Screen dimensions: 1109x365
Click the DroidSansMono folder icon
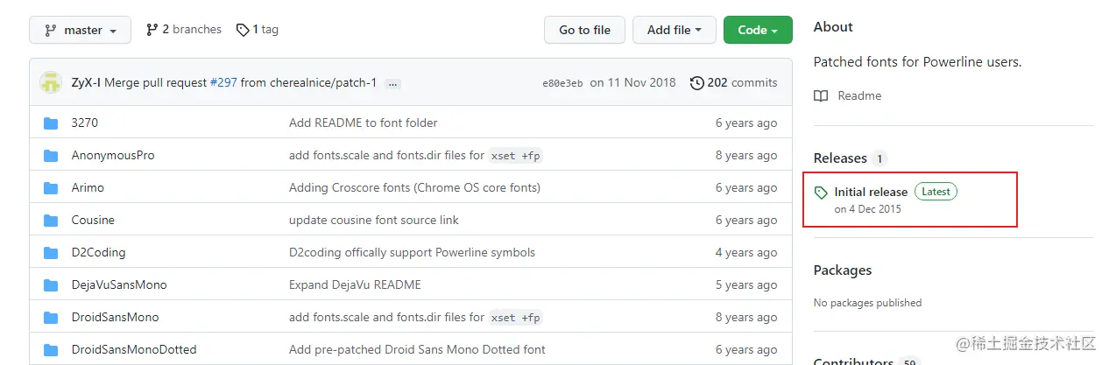click(x=51, y=318)
